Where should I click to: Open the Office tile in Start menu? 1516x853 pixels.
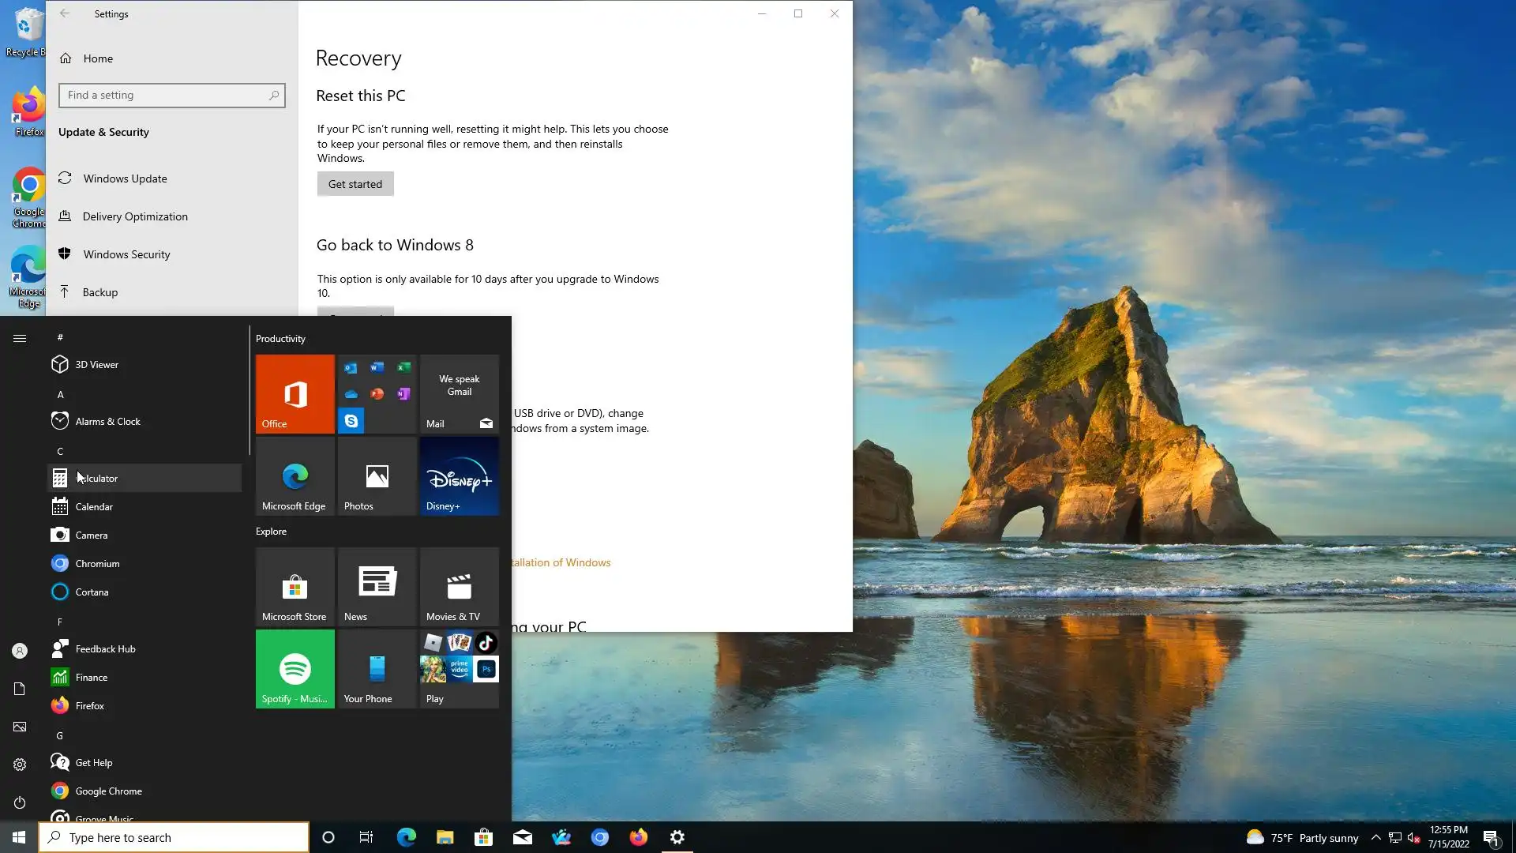pyautogui.click(x=295, y=393)
